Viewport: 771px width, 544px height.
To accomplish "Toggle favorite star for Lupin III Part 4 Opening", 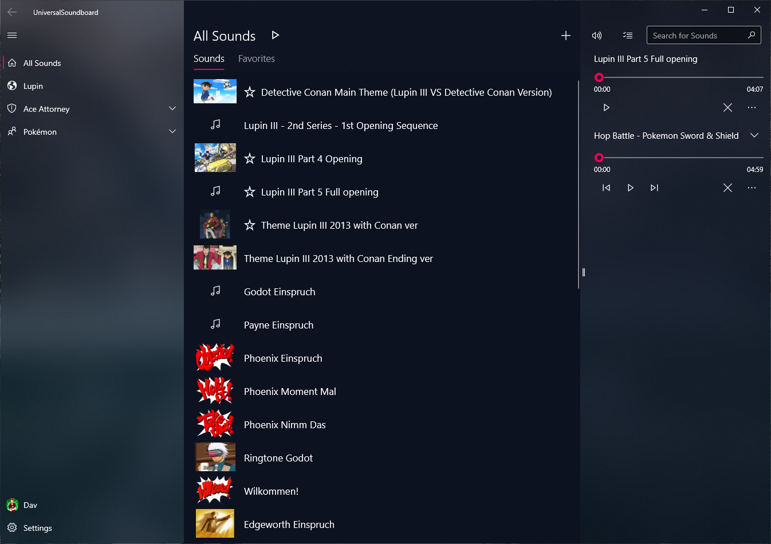I will point(250,158).
